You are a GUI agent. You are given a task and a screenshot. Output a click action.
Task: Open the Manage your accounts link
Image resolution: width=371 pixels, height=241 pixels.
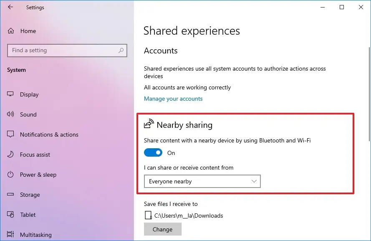pyautogui.click(x=173, y=99)
